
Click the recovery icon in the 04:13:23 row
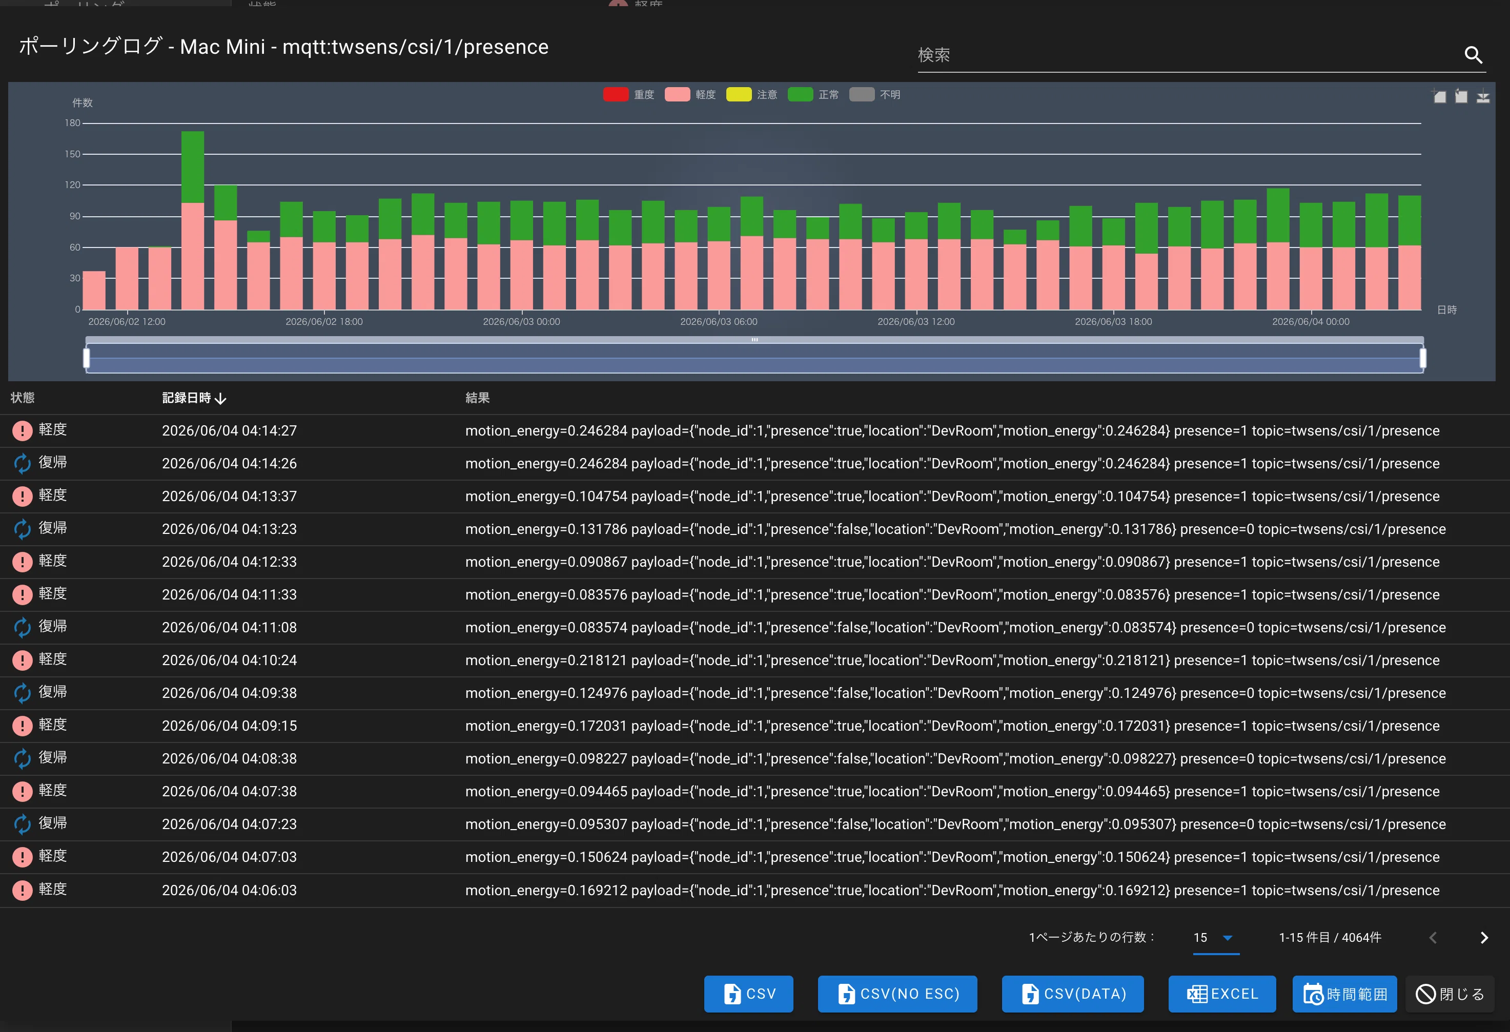point(22,529)
